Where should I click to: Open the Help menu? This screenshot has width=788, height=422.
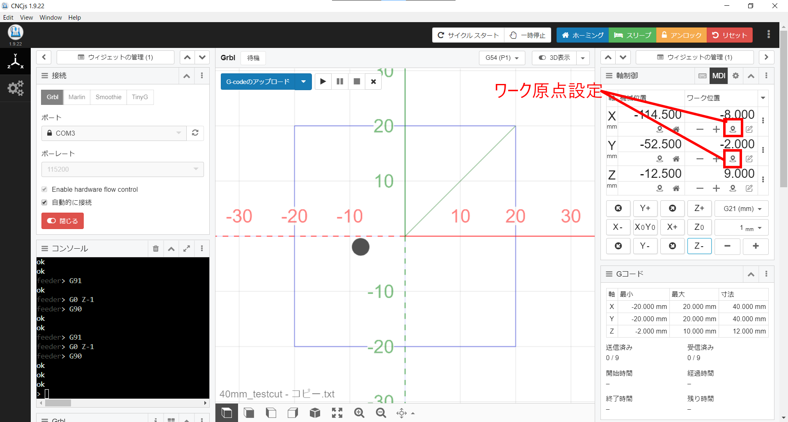[75, 18]
